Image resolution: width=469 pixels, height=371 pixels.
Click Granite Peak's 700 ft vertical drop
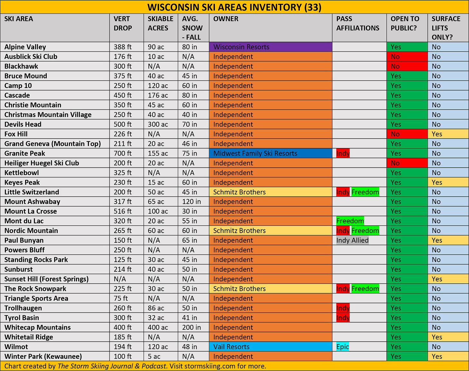tap(123, 153)
